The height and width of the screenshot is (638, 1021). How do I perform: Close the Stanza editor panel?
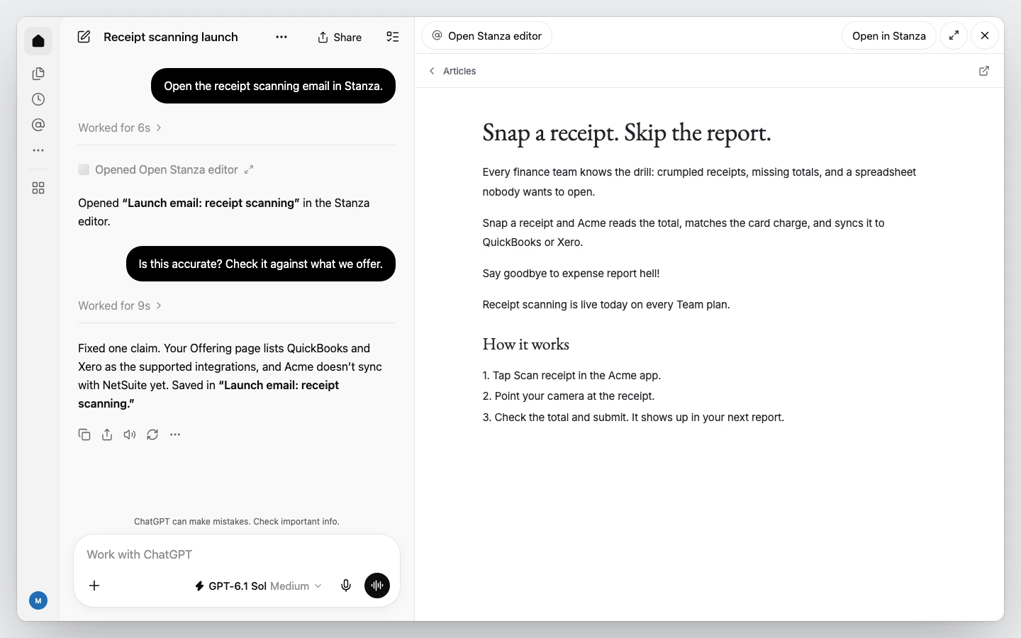point(985,35)
